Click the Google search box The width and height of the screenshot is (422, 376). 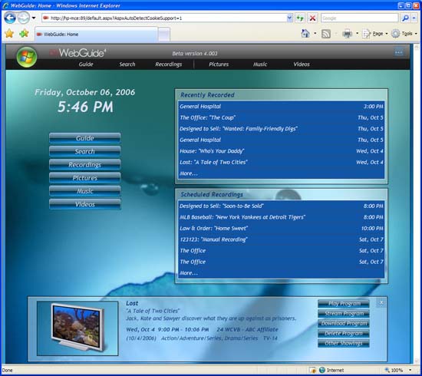click(x=359, y=18)
